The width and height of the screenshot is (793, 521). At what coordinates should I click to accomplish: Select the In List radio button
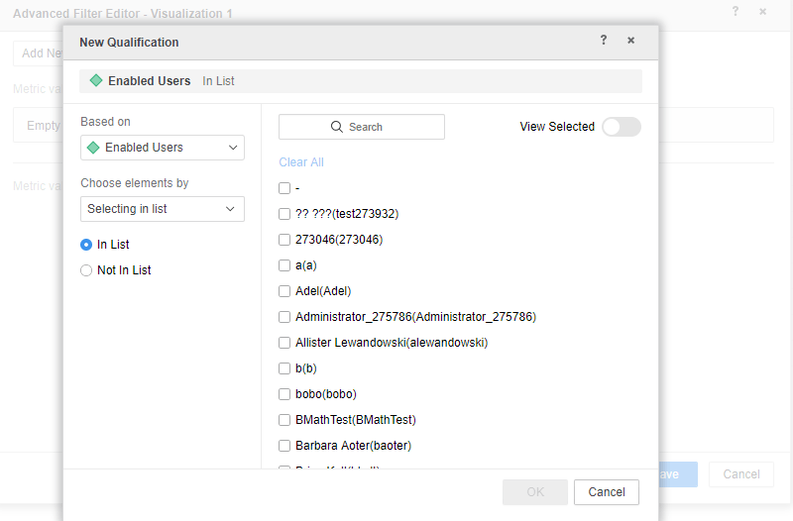86,245
